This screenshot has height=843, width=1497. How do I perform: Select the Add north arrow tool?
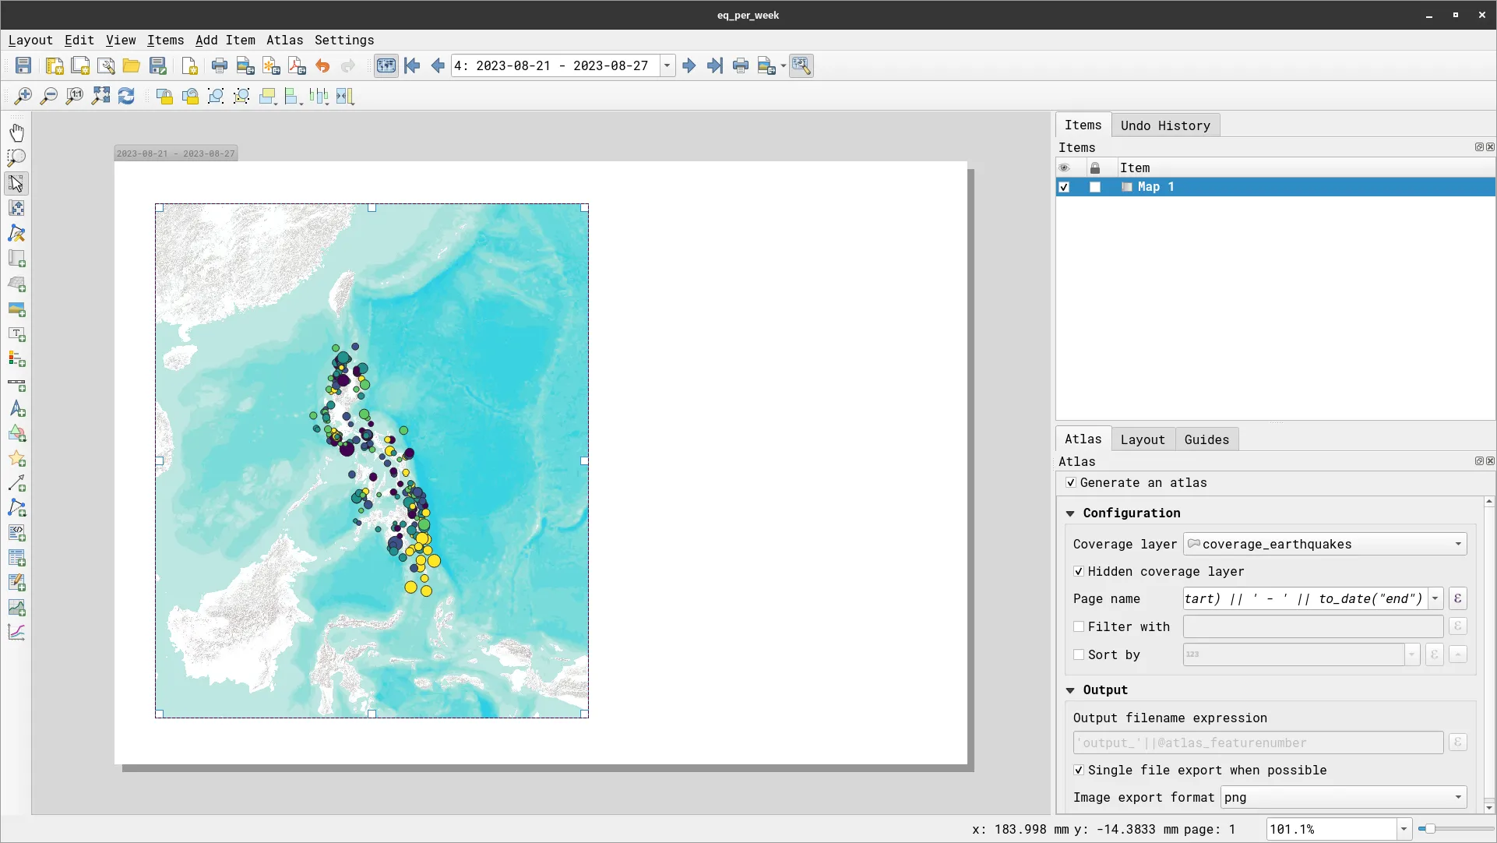pyautogui.click(x=17, y=409)
